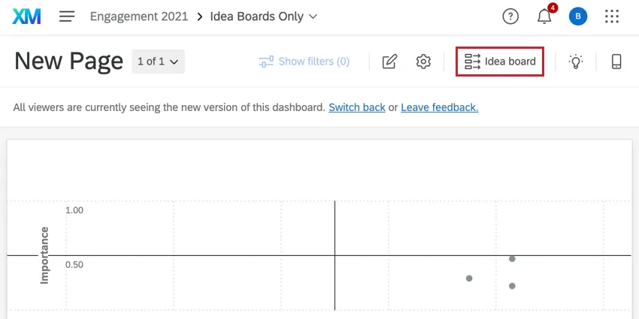Select the lowest right data point
Image resolution: width=639 pixels, height=319 pixels.
tap(512, 286)
